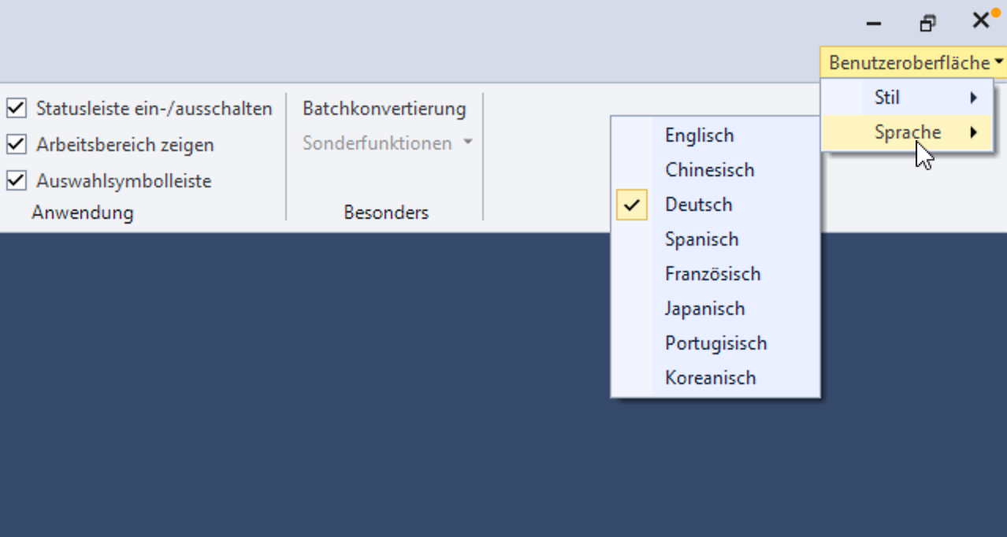Viewport: 1007px width, 537px height.
Task: Toggle the Arbeitsbereich zeigen checkbox
Action: [x=17, y=145]
